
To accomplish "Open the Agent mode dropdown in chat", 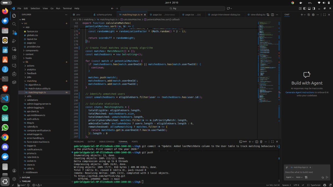I will tap(289, 177).
